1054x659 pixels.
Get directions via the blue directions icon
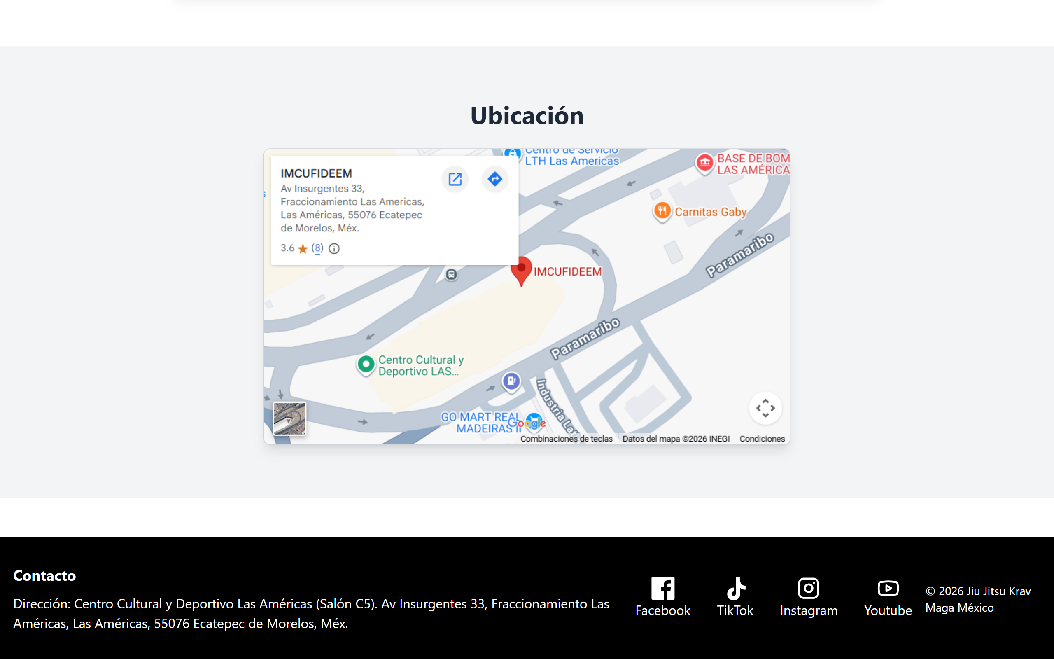click(x=495, y=179)
